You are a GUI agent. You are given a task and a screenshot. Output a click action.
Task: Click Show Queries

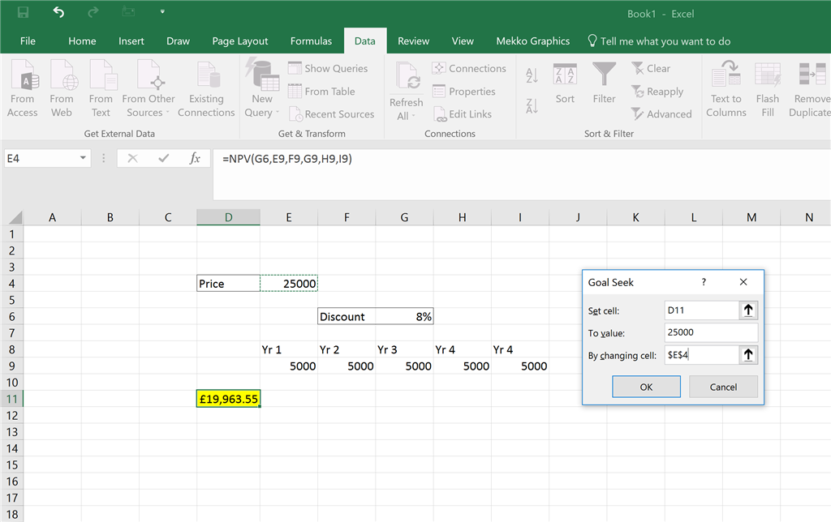[328, 68]
